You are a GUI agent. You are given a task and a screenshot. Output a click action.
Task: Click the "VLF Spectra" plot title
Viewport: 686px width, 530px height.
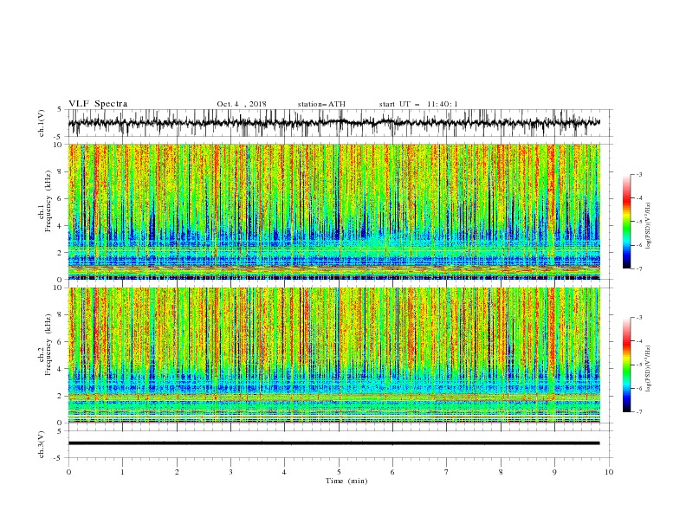(98, 104)
